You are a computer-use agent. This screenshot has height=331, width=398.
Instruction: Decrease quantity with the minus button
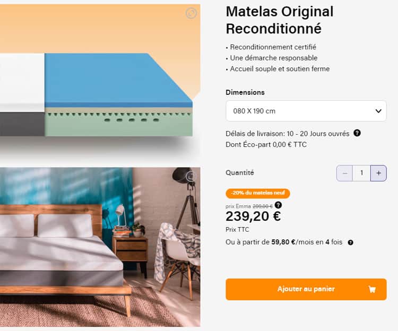tap(345, 173)
